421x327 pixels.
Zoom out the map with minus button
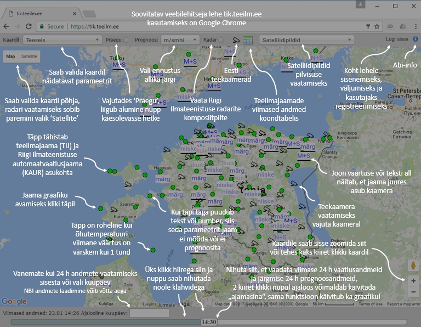(x=413, y=292)
